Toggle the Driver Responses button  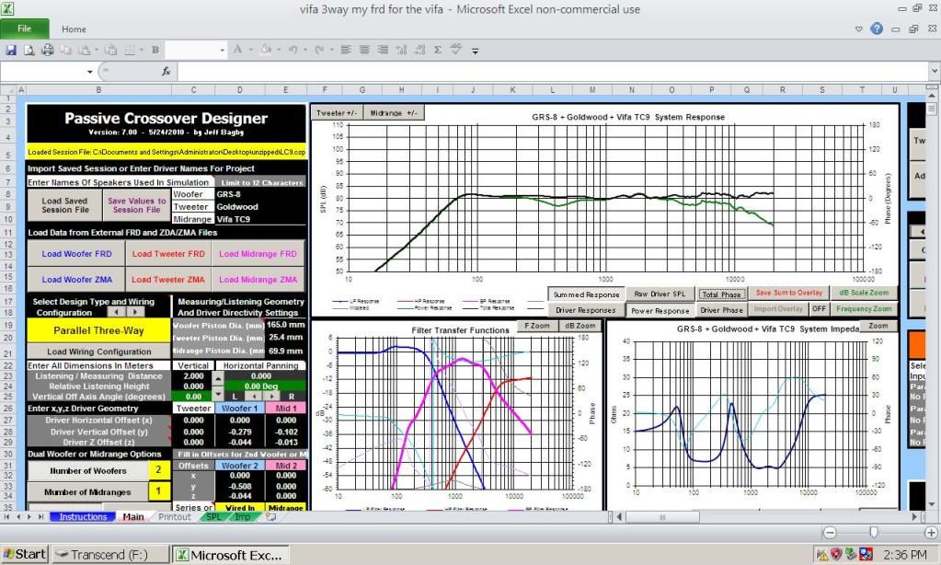[585, 310]
